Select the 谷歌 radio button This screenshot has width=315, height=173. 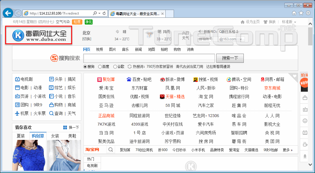[x=115, y=67]
